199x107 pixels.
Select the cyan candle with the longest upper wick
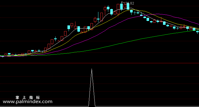pos(98,17)
